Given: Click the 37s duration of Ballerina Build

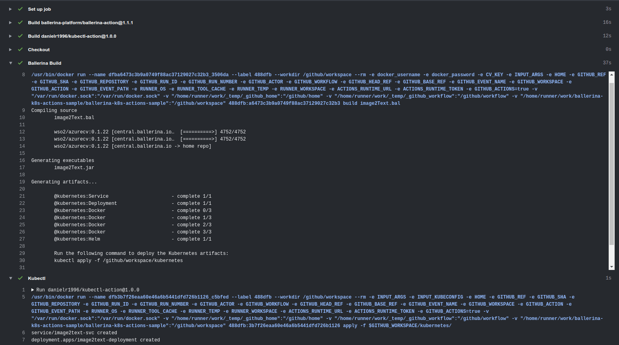Looking at the screenshot, I should click(x=607, y=63).
